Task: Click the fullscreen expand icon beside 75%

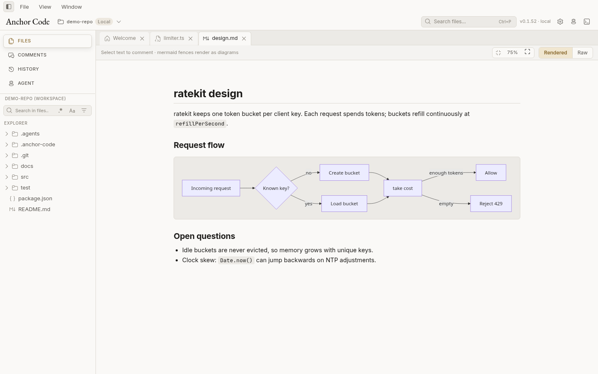Action: [527, 52]
